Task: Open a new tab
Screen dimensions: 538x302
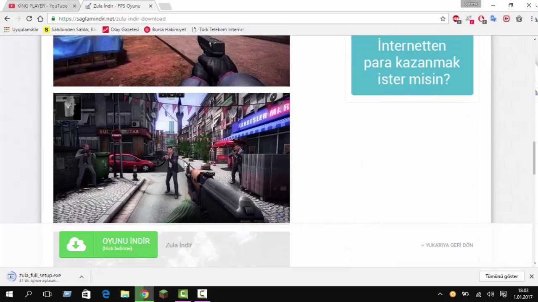Action: point(165,6)
